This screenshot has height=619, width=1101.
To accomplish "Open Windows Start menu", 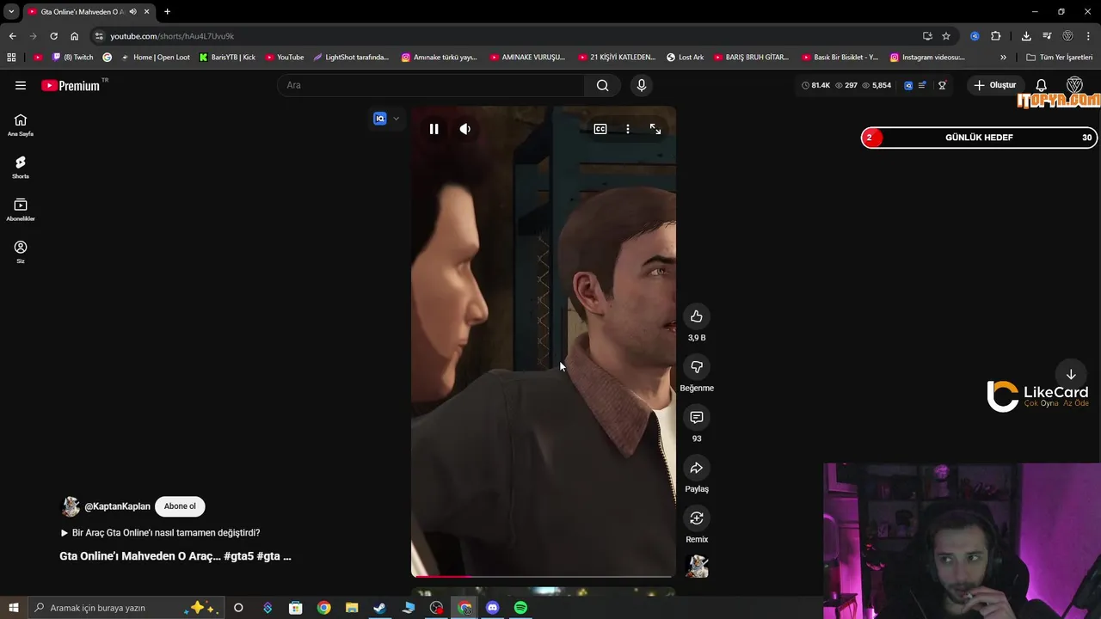I will tap(14, 608).
